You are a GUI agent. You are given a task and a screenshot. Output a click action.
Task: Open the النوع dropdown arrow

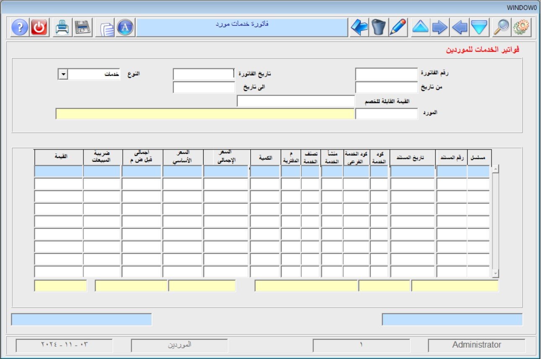(63, 75)
